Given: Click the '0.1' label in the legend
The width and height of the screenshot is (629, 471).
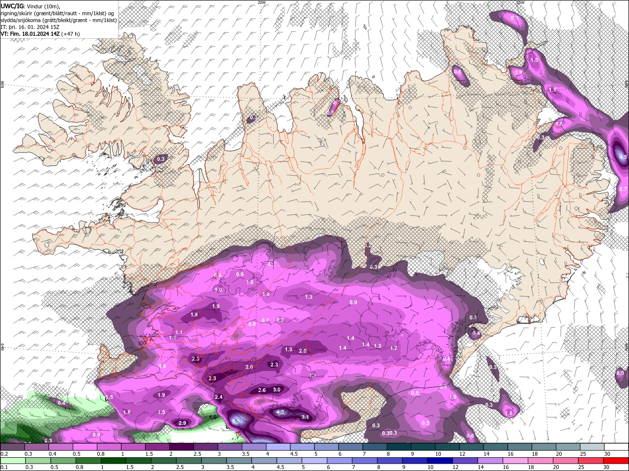Looking at the screenshot, I should click(4, 468).
